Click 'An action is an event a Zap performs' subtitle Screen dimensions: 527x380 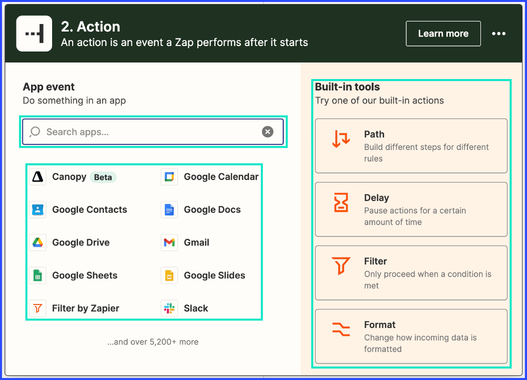[184, 42]
